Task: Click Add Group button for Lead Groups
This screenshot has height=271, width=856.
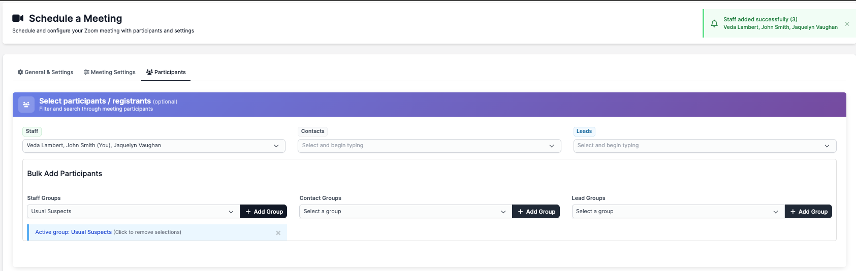Action: pyautogui.click(x=808, y=212)
